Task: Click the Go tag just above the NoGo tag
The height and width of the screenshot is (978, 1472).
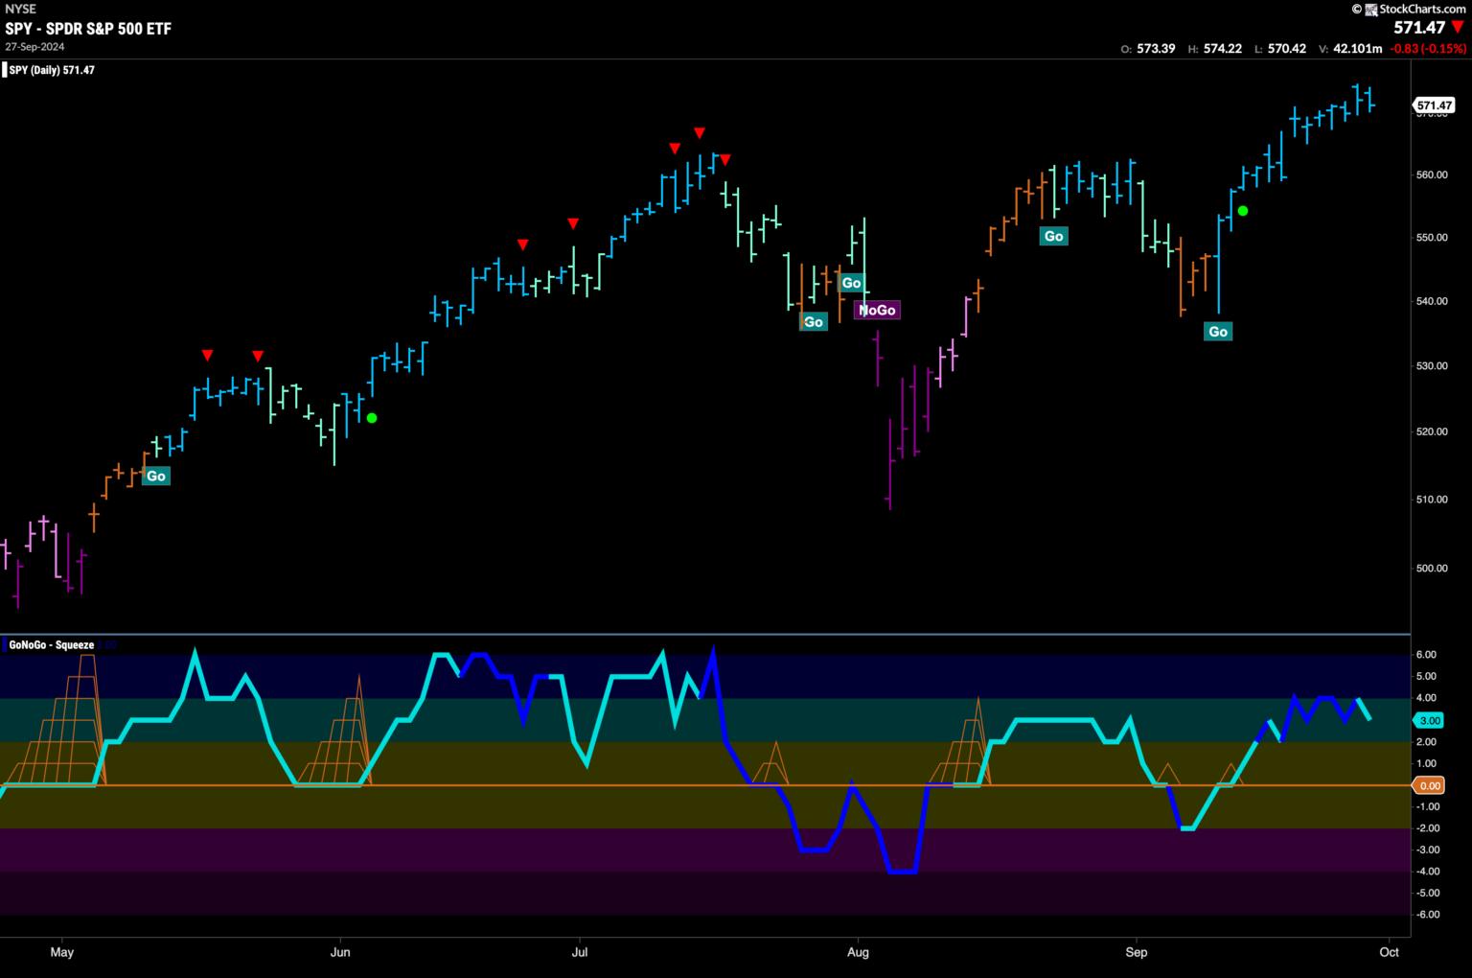Action: coord(851,283)
